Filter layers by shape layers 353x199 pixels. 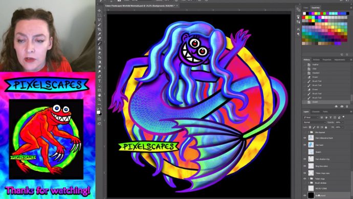(335, 117)
